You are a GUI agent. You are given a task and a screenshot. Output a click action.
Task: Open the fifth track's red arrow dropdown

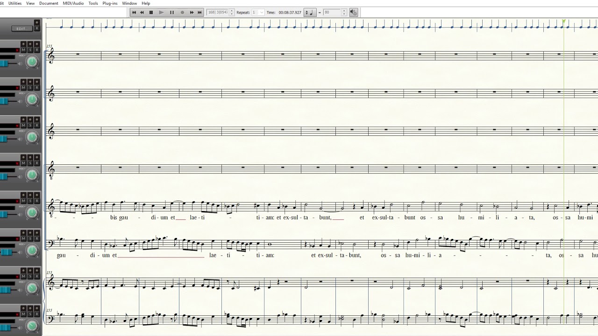point(17,202)
